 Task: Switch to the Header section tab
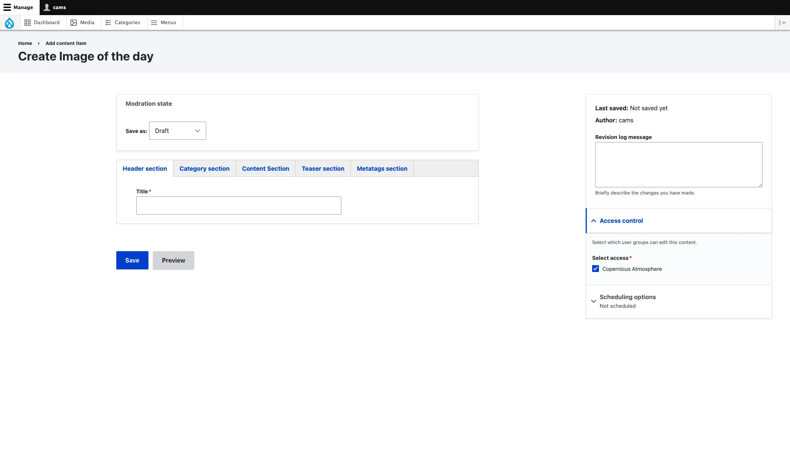[145, 168]
